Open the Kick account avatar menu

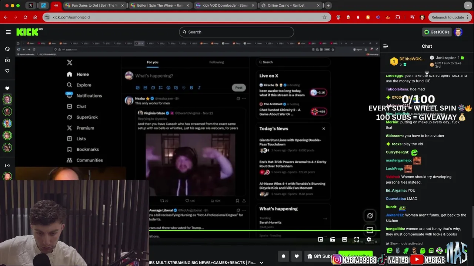coord(458,32)
